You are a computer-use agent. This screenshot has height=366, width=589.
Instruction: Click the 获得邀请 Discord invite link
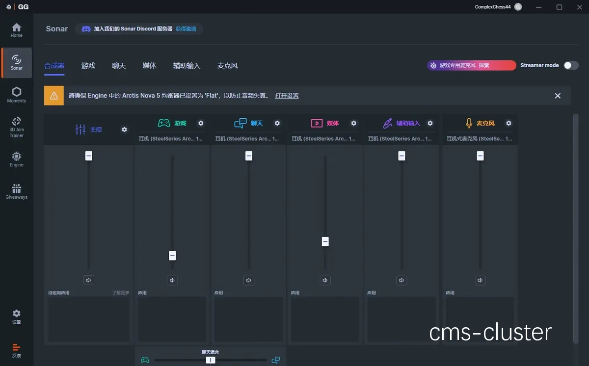click(x=186, y=29)
